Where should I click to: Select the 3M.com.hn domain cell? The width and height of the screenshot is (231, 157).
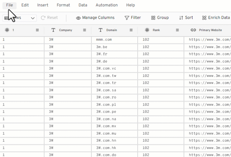(115, 140)
